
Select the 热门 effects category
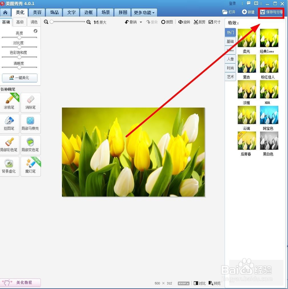(230, 33)
